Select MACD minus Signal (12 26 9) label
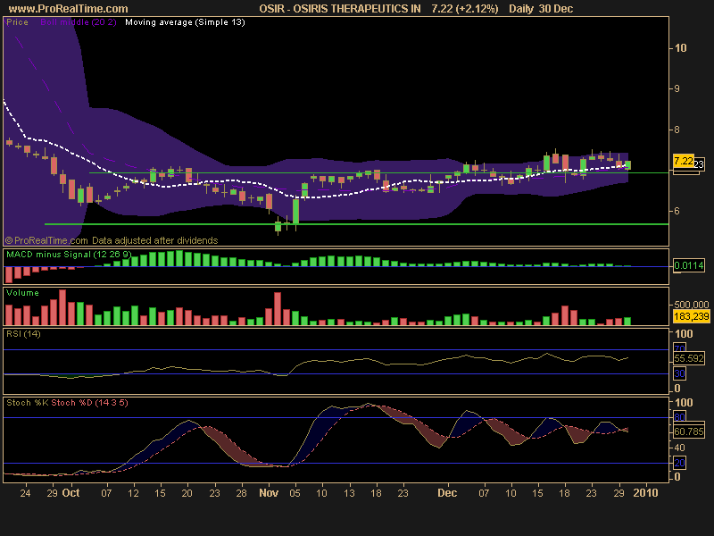 click(x=70, y=255)
